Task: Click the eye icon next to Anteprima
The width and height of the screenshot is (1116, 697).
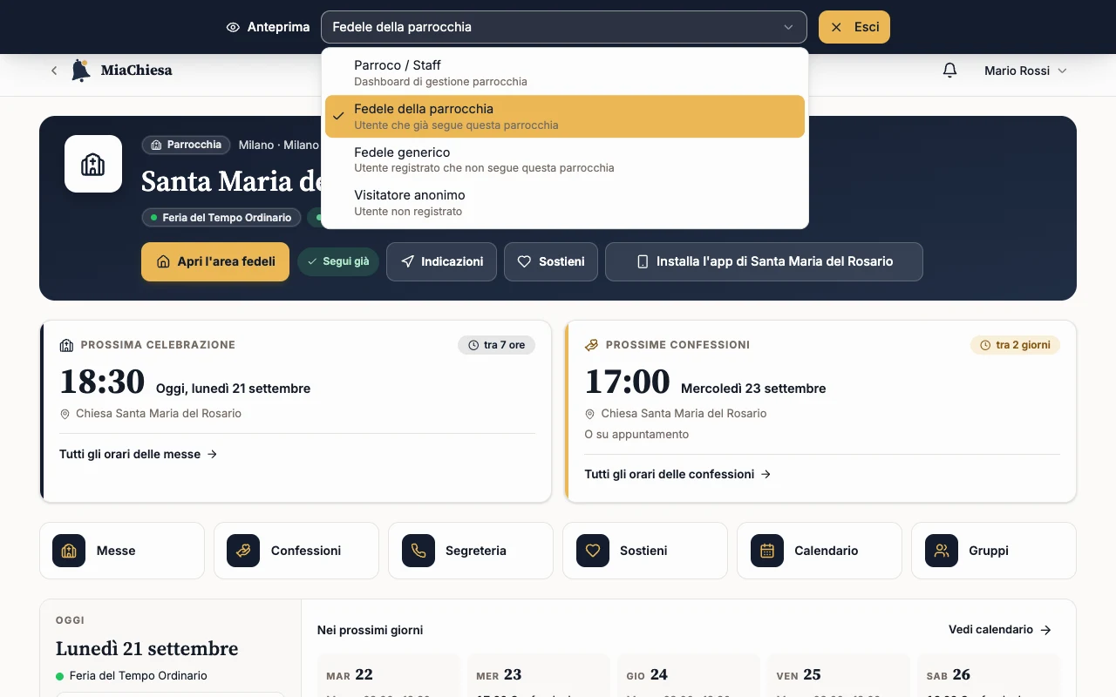Action: (233, 27)
